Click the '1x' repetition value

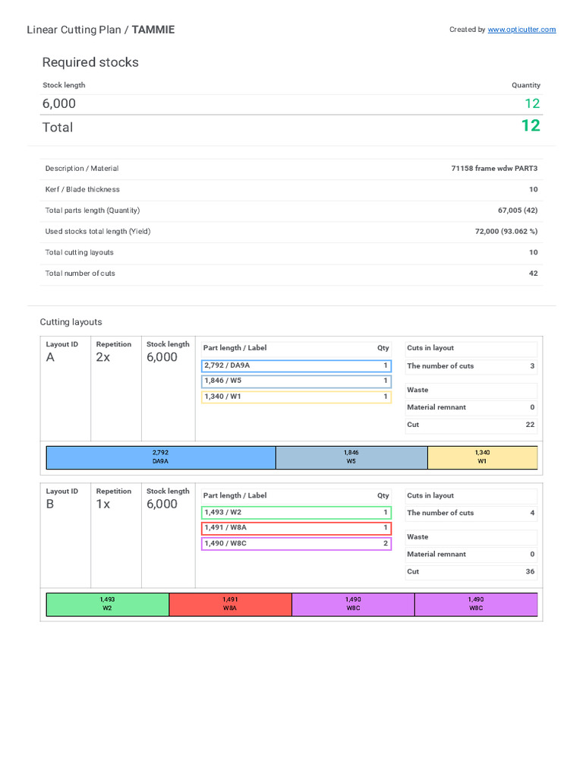[x=102, y=504]
